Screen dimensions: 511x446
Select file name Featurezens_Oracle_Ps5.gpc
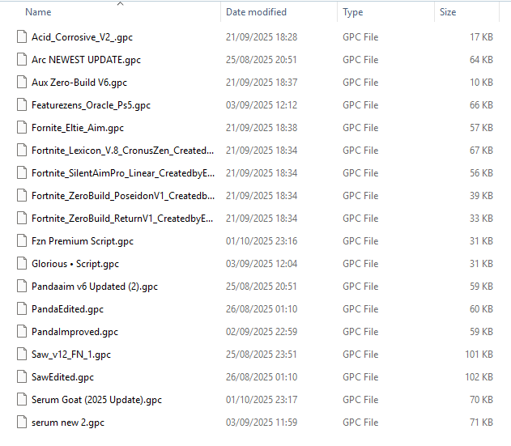coord(91,105)
